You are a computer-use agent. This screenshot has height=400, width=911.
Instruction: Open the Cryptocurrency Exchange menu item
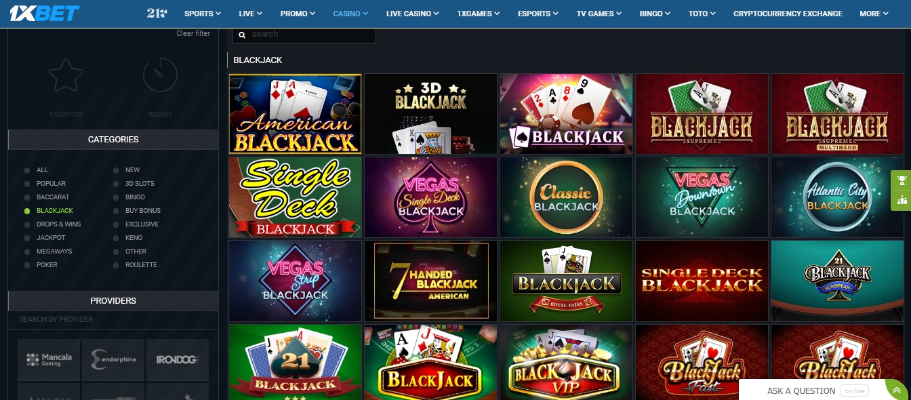pos(788,14)
